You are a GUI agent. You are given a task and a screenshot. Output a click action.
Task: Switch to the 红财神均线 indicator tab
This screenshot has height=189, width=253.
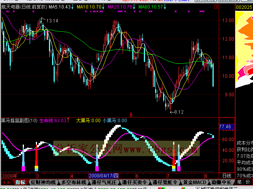[x=43, y=182]
